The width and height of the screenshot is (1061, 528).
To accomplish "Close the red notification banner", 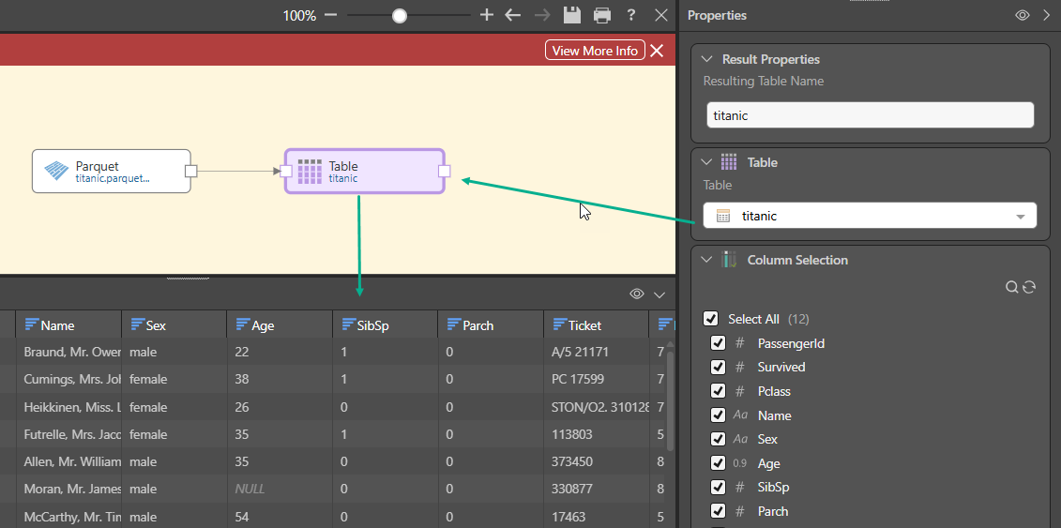I will click(x=657, y=51).
